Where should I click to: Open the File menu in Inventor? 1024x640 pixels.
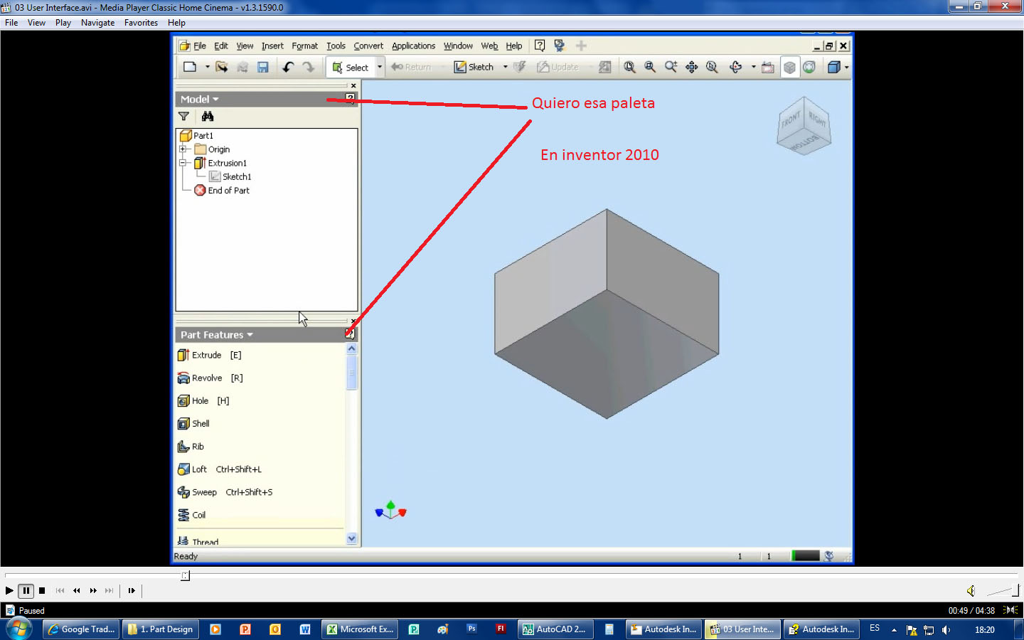[199, 46]
